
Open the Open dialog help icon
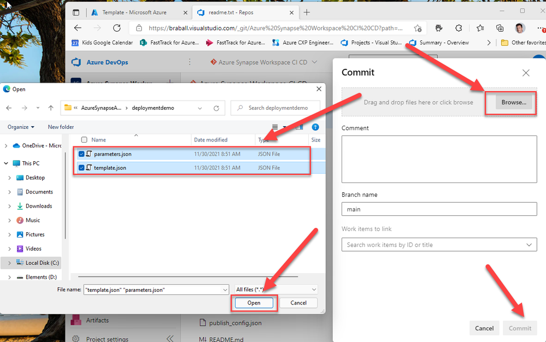pyautogui.click(x=315, y=127)
